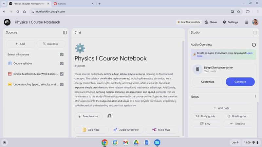Viewport: 262px width, 147px height.
Task: Close the Canvas tab
Action: [93, 4]
